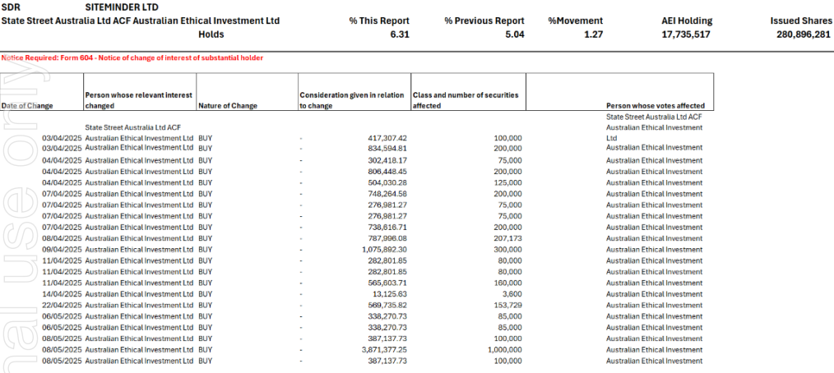Click the Nature of Change column header
This screenshot has width=834, height=373.
(x=228, y=106)
